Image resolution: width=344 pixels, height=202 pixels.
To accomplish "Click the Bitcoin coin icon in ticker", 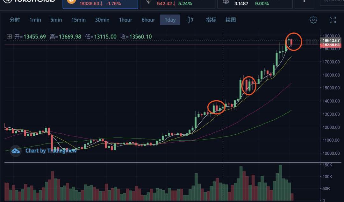I will pyautogui.click(x=71, y=2).
